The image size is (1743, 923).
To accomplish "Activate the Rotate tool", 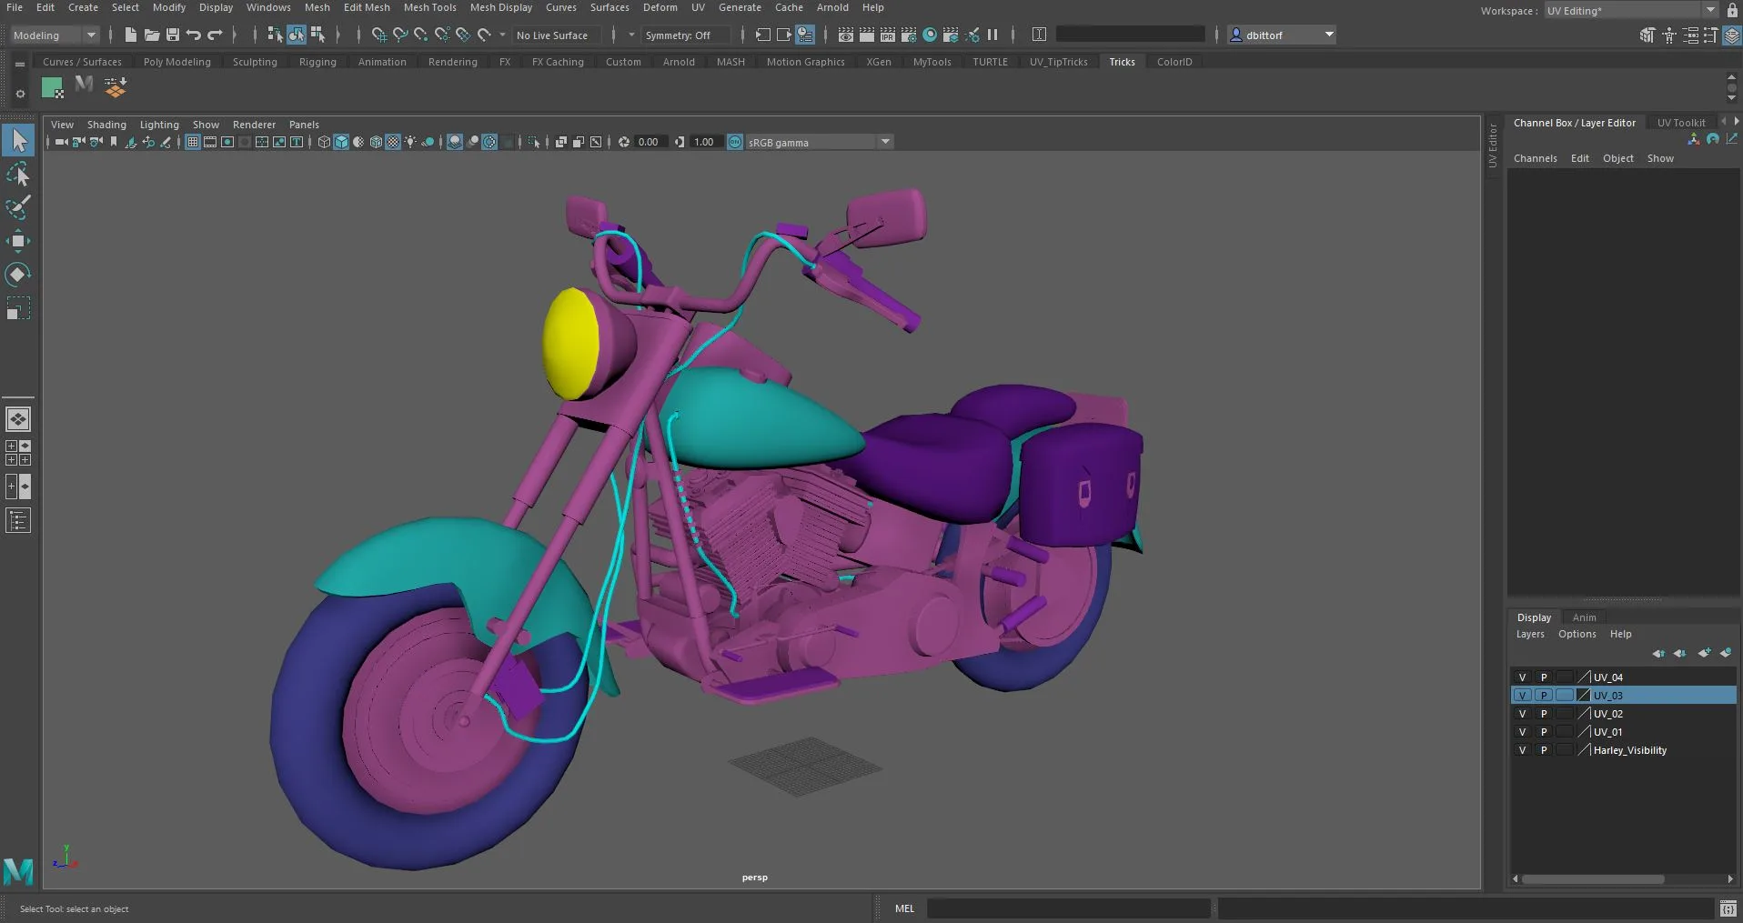I will (x=18, y=274).
